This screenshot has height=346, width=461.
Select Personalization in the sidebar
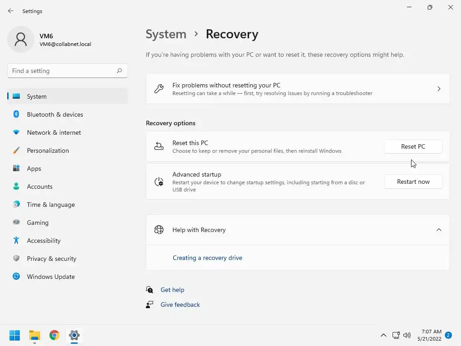pos(48,150)
